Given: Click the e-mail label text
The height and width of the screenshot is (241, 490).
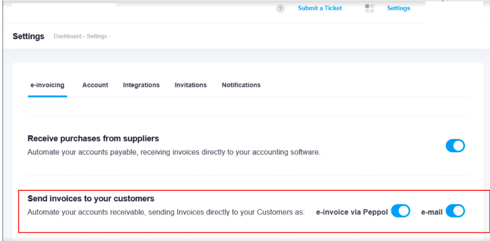Looking at the screenshot, I should (x=432, y=212).
